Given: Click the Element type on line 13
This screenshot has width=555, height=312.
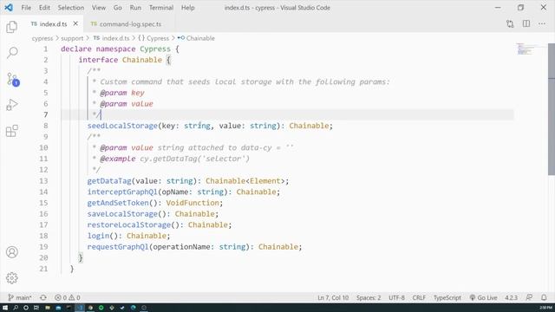Looking at the screenshot, I should tap(265, 181).
